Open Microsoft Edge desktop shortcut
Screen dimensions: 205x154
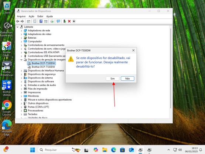pyautogui.click(x=7, y=128)
